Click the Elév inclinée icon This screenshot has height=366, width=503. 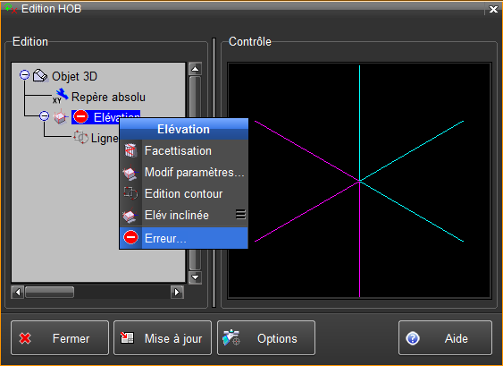[x=130, y=216]
